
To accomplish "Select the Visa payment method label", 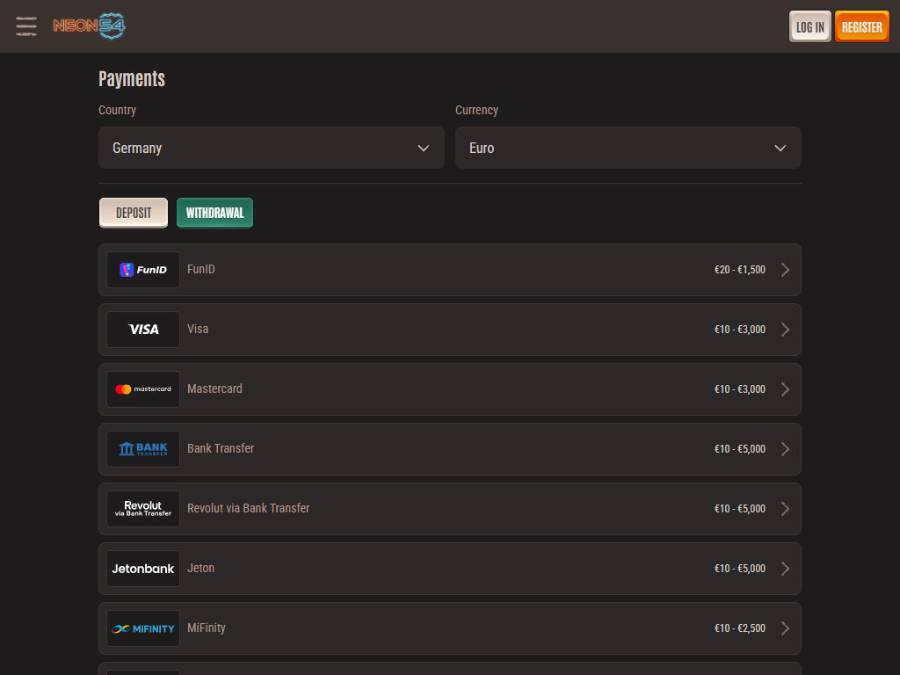I will 198,329.
